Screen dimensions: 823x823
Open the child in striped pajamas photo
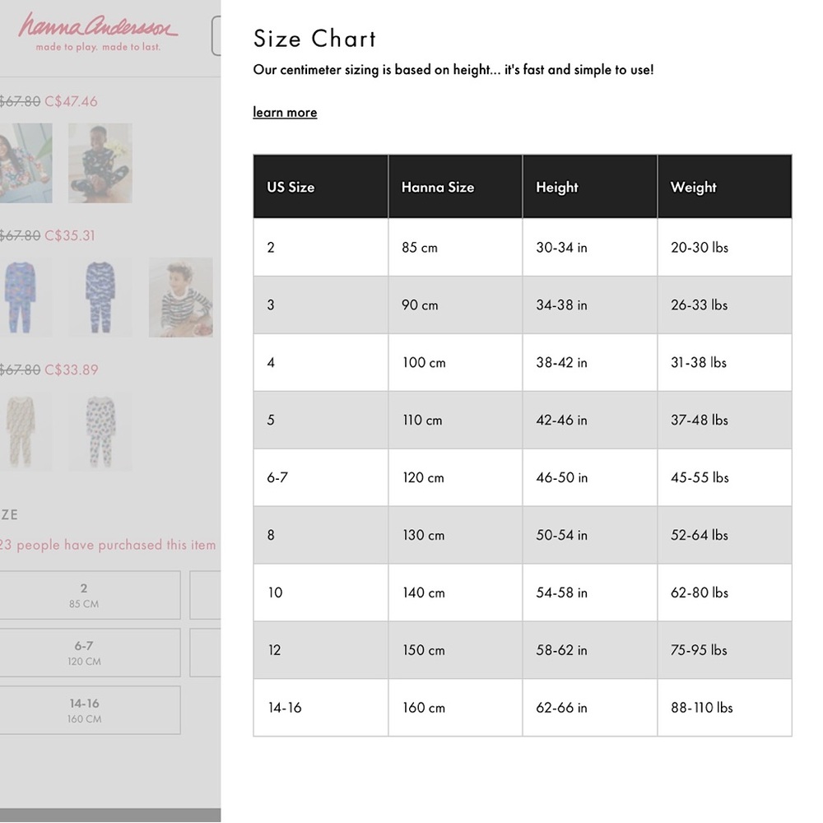[181, 297]
